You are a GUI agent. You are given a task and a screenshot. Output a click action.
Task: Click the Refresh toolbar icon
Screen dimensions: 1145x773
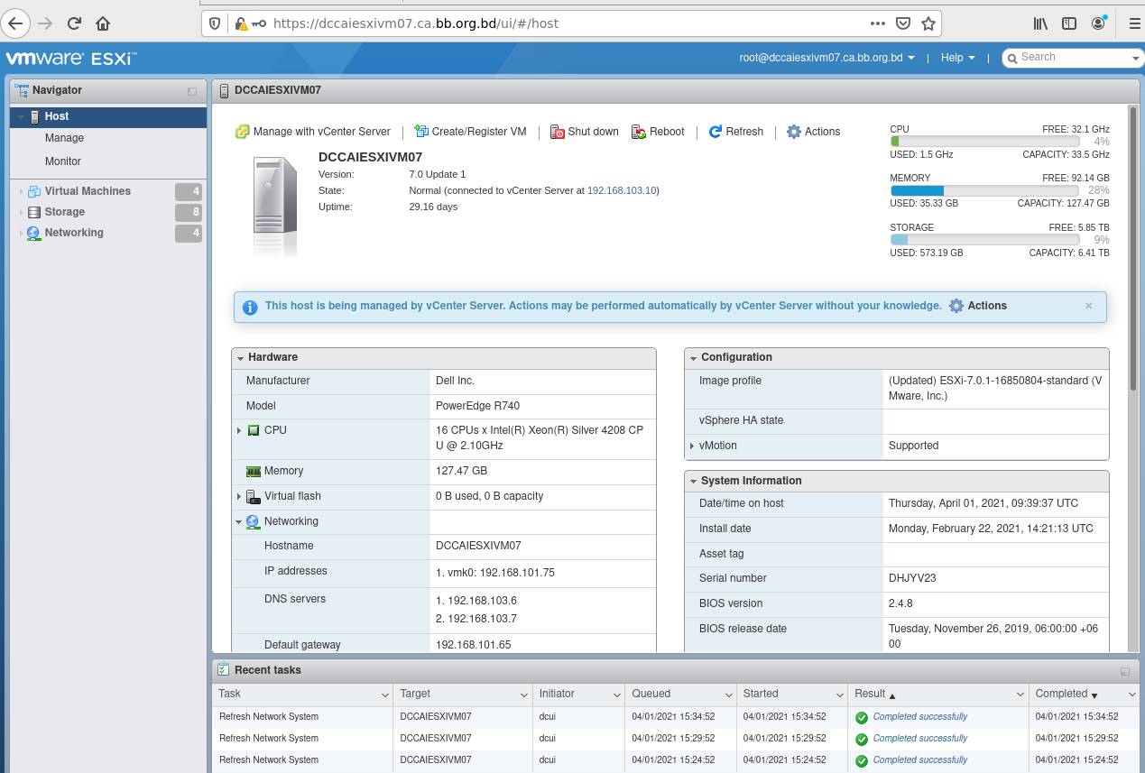point(716,132)
